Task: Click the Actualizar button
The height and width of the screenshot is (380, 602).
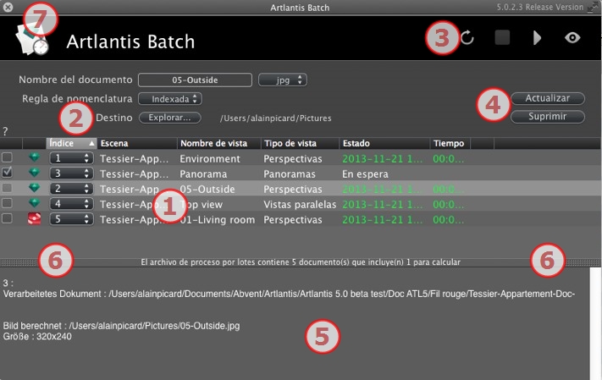Action: (x=548, y=98)
